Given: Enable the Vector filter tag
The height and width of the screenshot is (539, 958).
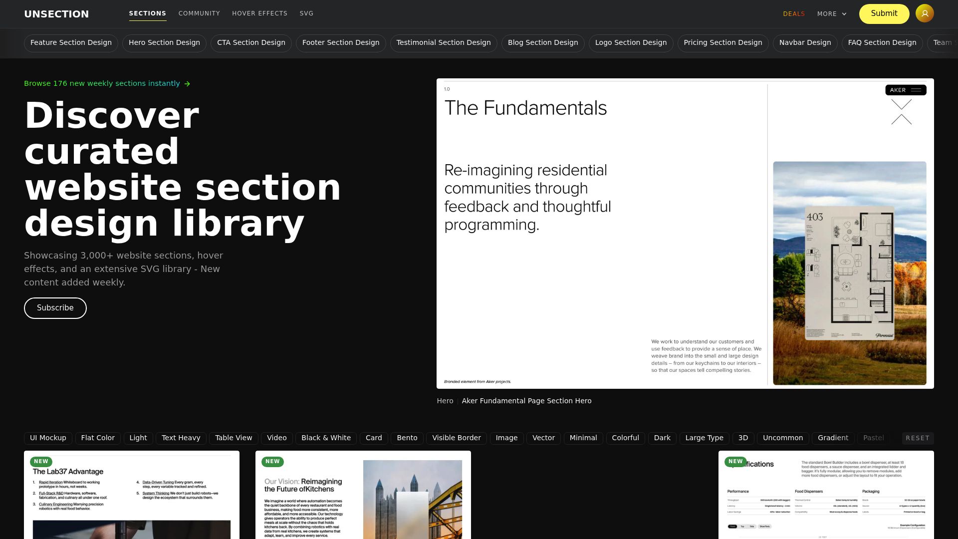Looking at the screenshot, I should (x=543, y=438).
